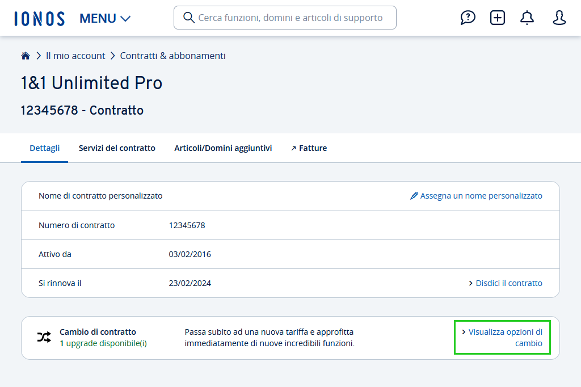581x387 pixels.
Task: Click 'Disdici il contratto' link
Action: 509,283
